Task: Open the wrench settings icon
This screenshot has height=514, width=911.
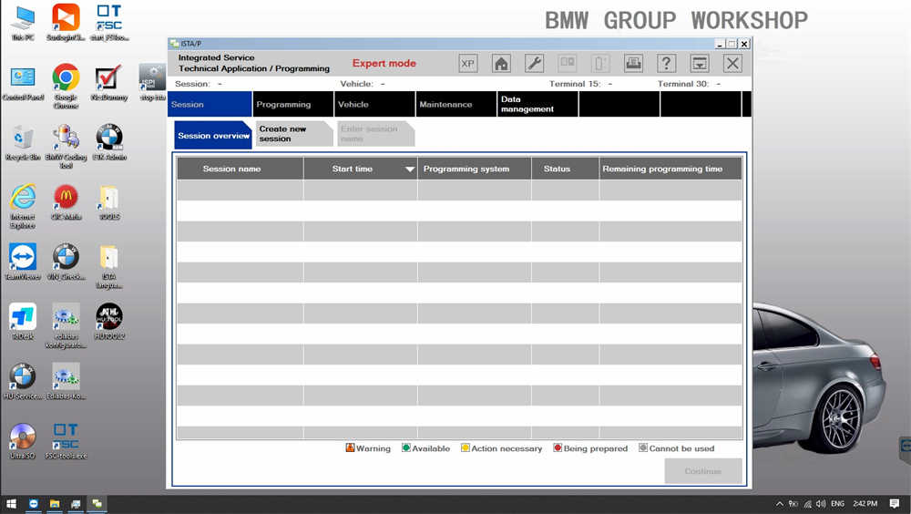Action: [x=534, y=64]
